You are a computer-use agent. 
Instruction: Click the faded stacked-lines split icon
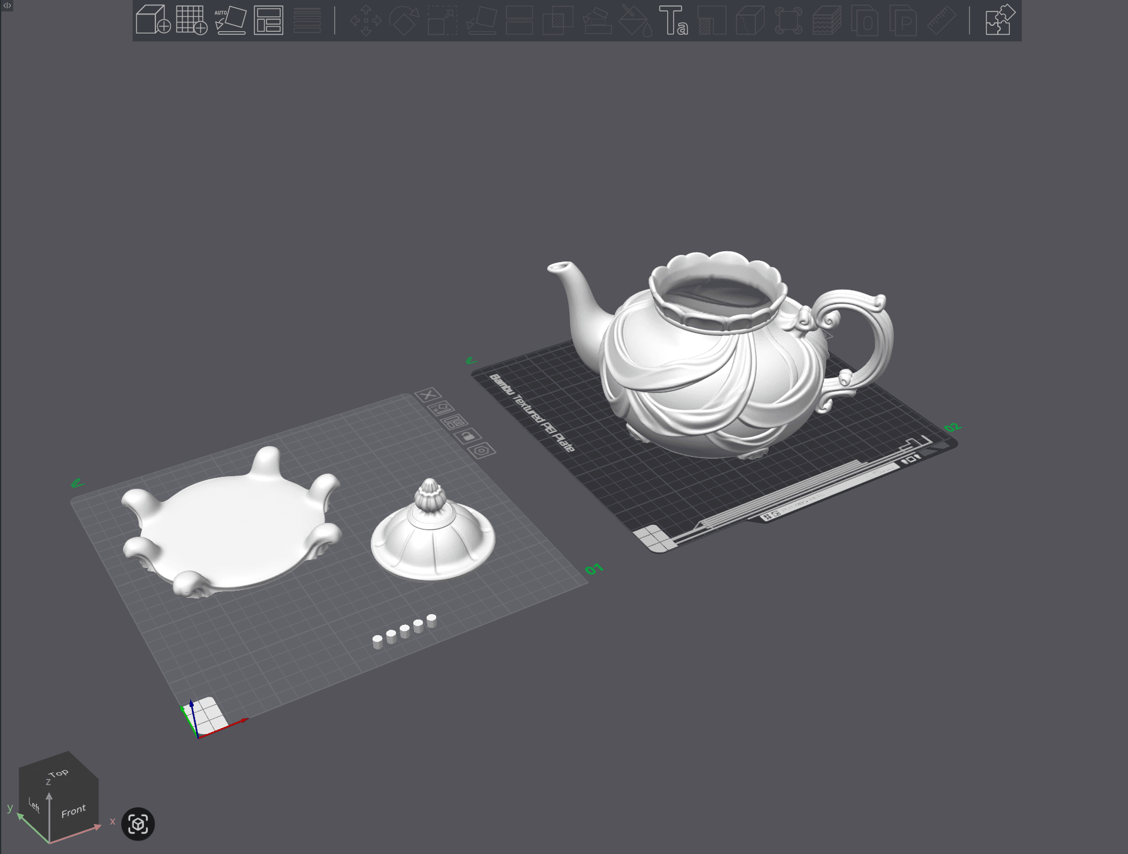307,20
